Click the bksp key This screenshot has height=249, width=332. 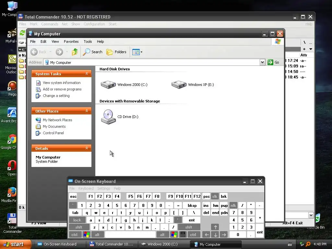pos(192,205)
